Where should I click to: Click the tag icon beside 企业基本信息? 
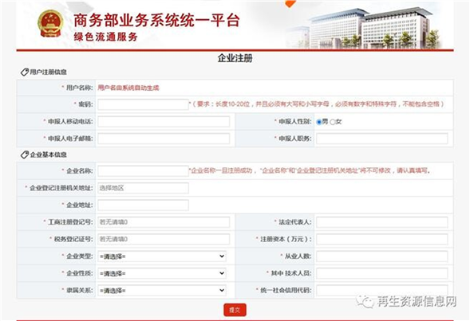click(x=24, y=155)
